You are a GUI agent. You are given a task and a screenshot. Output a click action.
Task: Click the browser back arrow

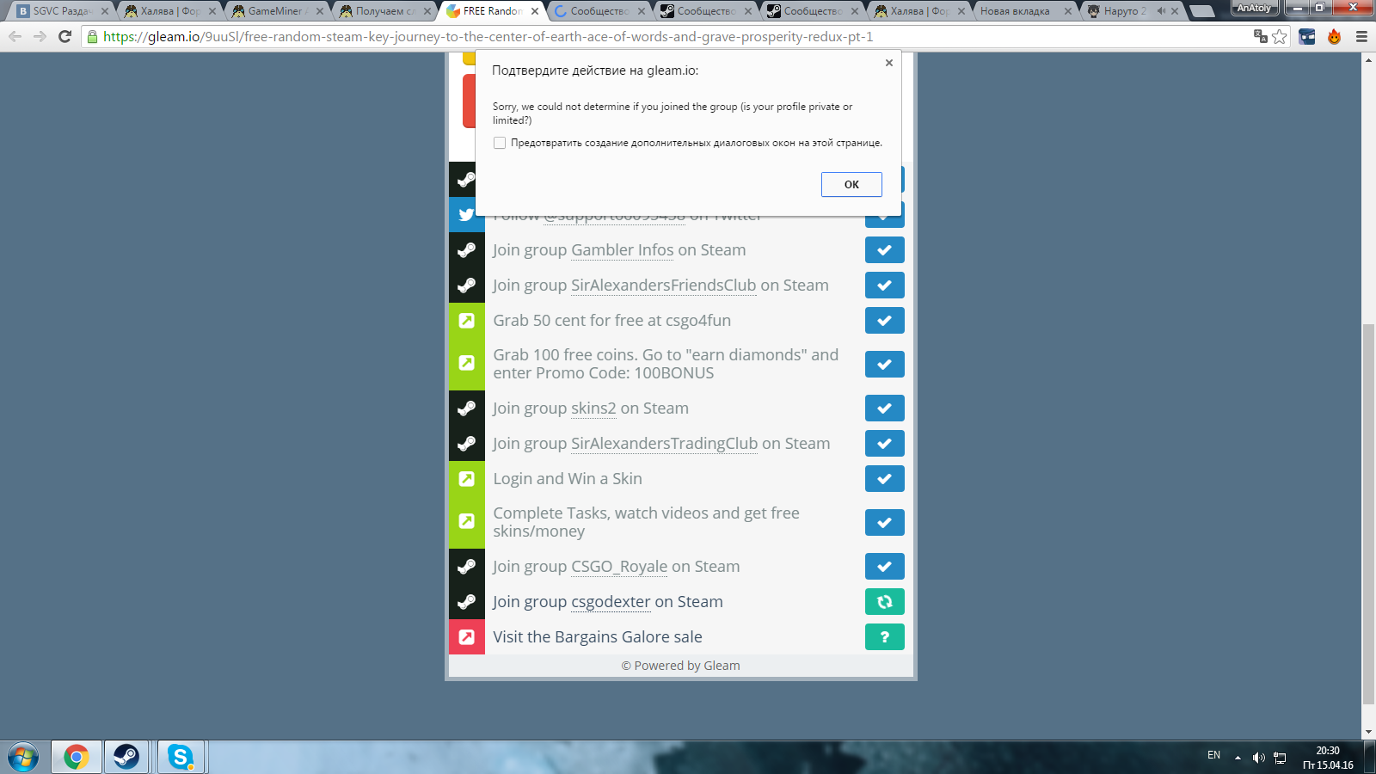(15, 36)
